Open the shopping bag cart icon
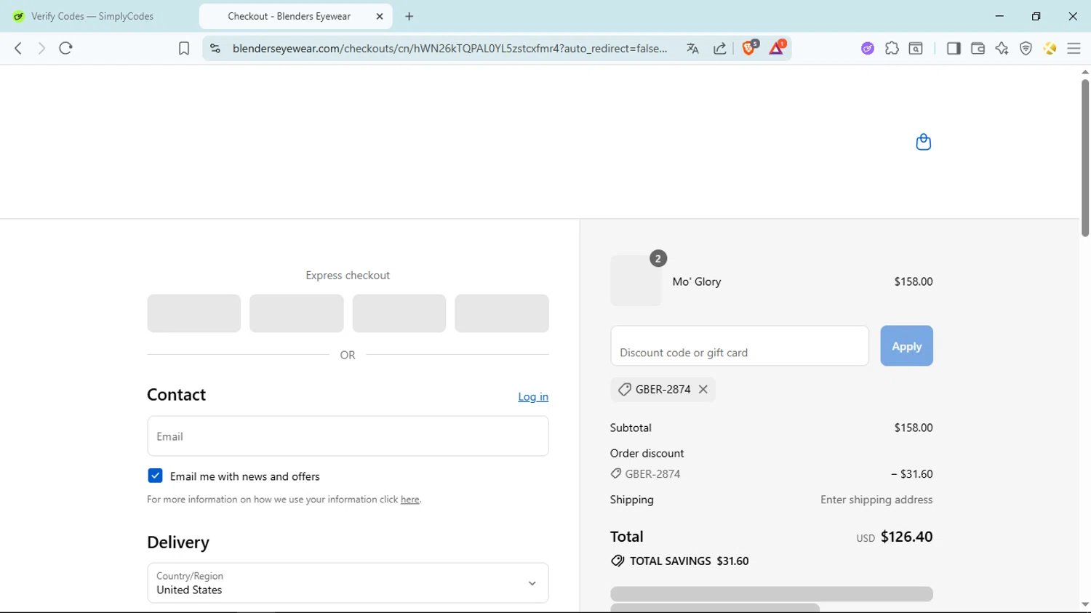Viewport: 1091px width, 613px height. (924, 142)
